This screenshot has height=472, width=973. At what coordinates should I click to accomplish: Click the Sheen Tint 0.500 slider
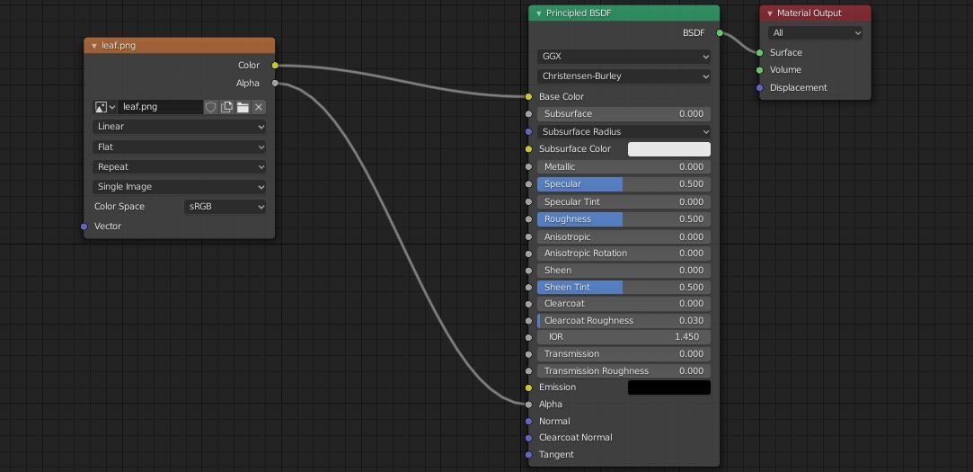click(624, 288)
